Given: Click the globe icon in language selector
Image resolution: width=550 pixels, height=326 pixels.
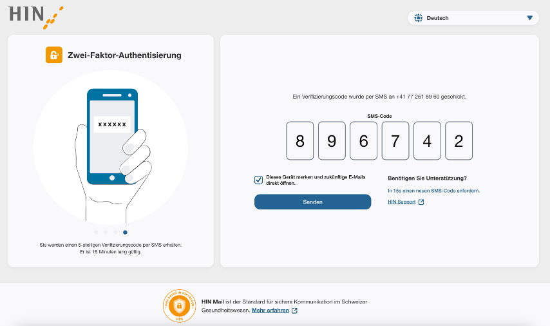Looking at the screenshot, I should tap(418, 18).
